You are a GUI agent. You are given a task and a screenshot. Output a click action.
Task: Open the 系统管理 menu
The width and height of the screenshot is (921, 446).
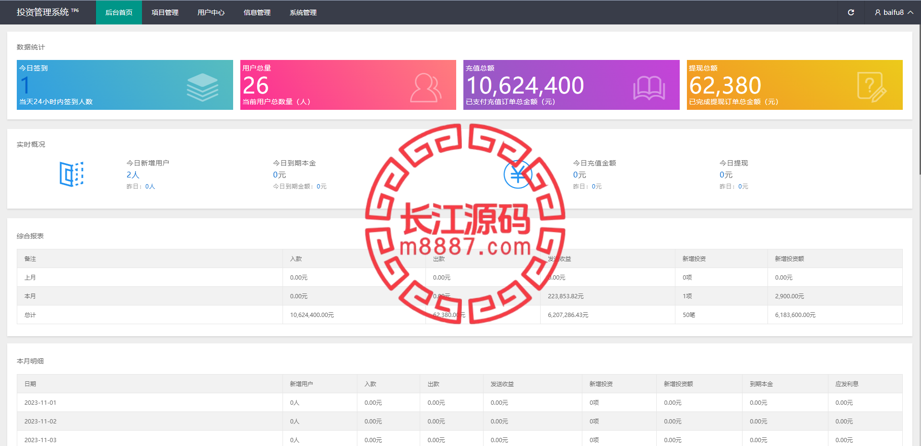point(303,12)
